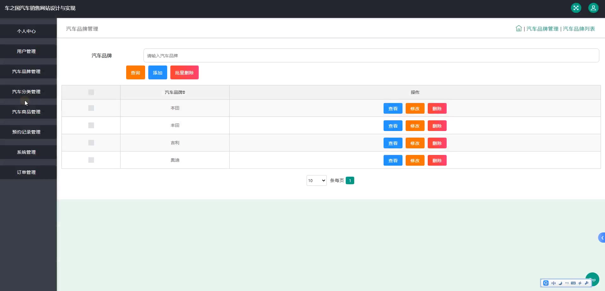Check the checkbox for 丰田 row
Image resolution: width=605 pixels, height=291 pixels.
pyautogui.click(x=91, y=125)
